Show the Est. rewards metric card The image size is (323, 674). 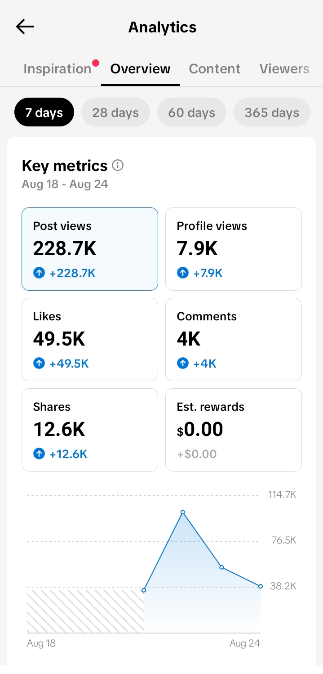click(234, 430)
